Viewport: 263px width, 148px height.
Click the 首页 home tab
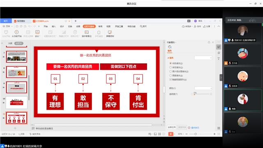pos(6,21)
